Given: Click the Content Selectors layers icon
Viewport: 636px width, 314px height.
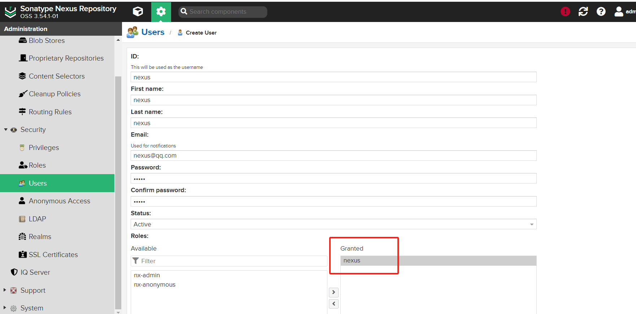Looking at the screenshot, I should [x=22, y=76].
